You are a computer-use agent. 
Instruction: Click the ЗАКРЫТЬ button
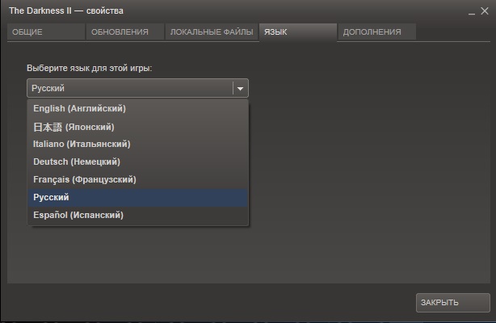coord(453,303)
